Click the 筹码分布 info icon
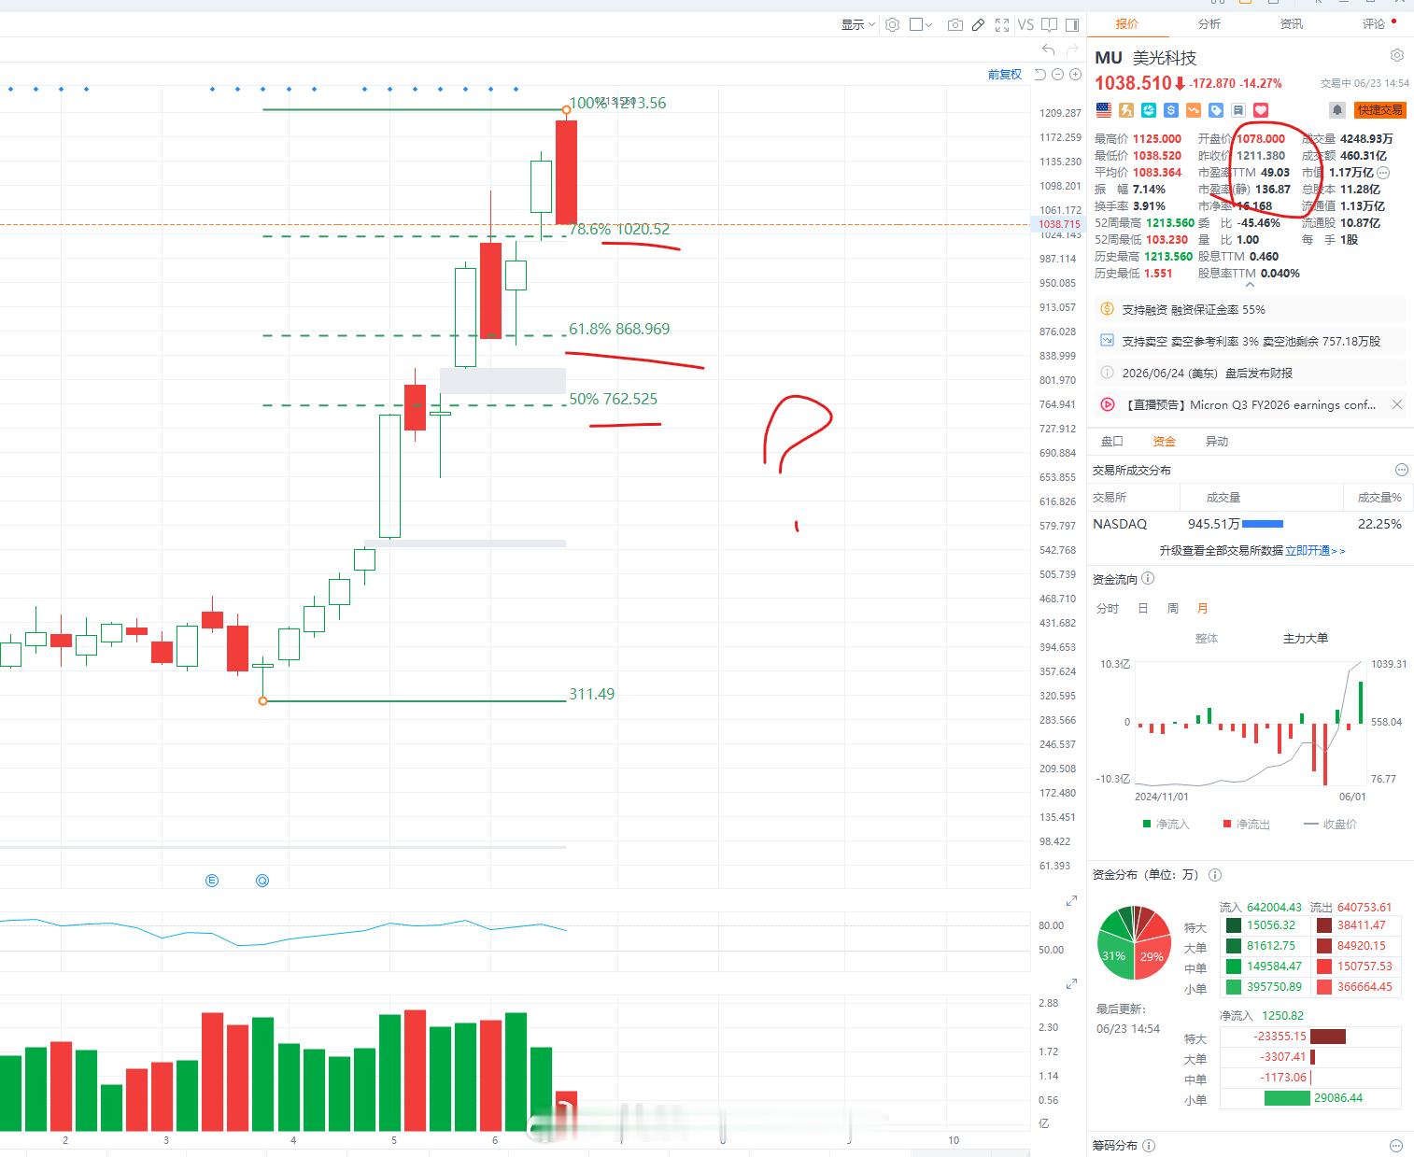Image resolution: width=1414 pixels, height=1157 pixels. click(1149, 1146)
